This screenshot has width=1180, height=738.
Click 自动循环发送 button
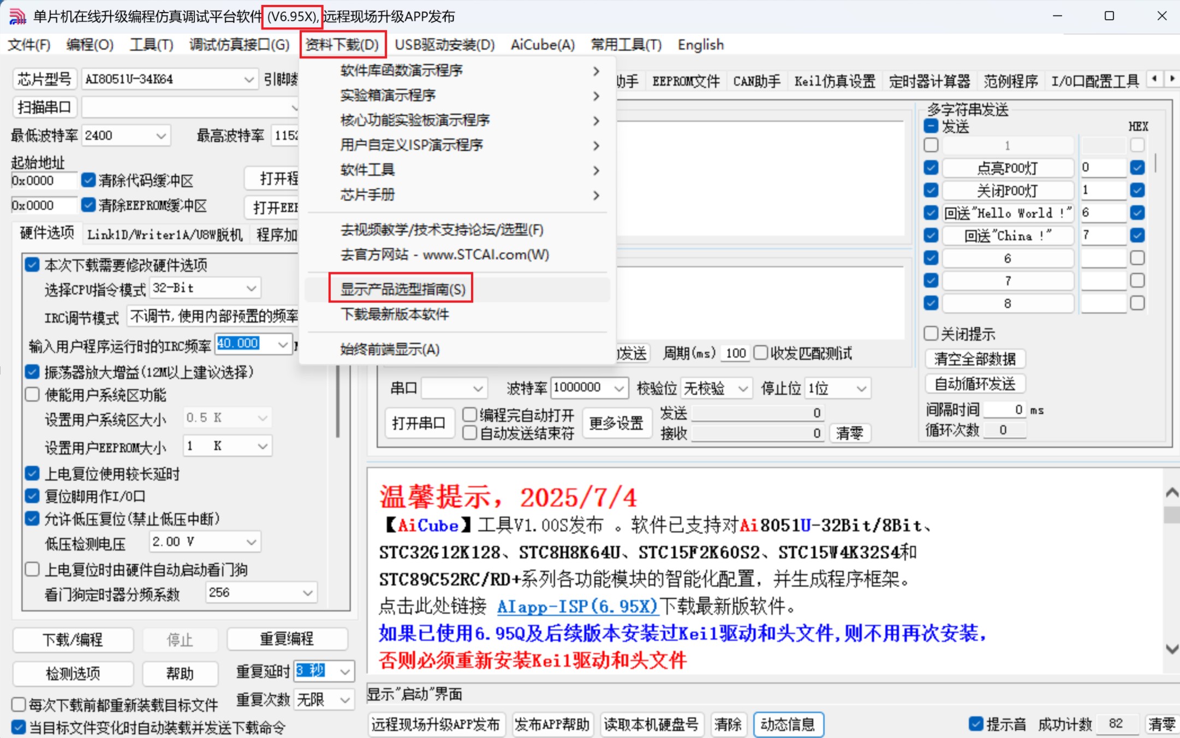[975, 384]
